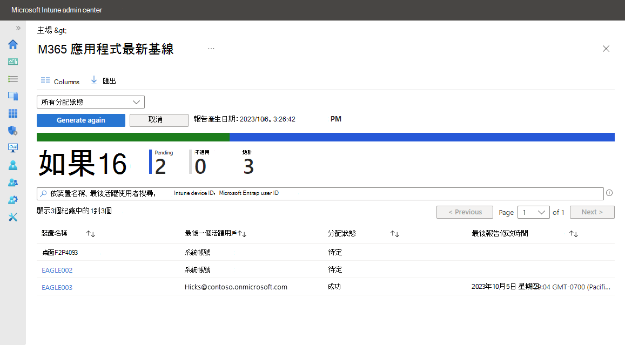
Task: Open Troubleshooting tools icon
Action: point(13,217)
